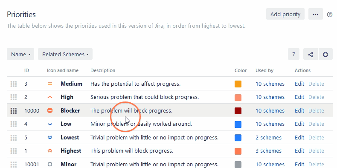
Task: Click the count badge showing 7
Action: point(293,54)
